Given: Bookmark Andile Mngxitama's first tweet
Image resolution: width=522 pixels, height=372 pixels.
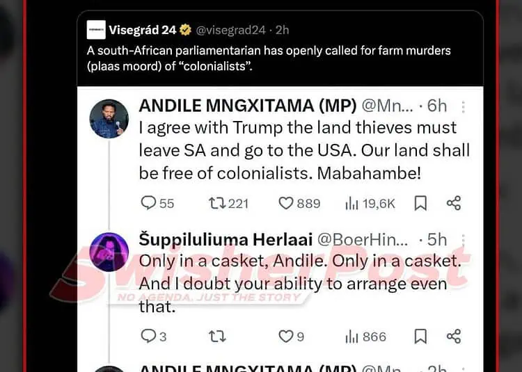Looking at the screenshot, I should coord(420,203).
